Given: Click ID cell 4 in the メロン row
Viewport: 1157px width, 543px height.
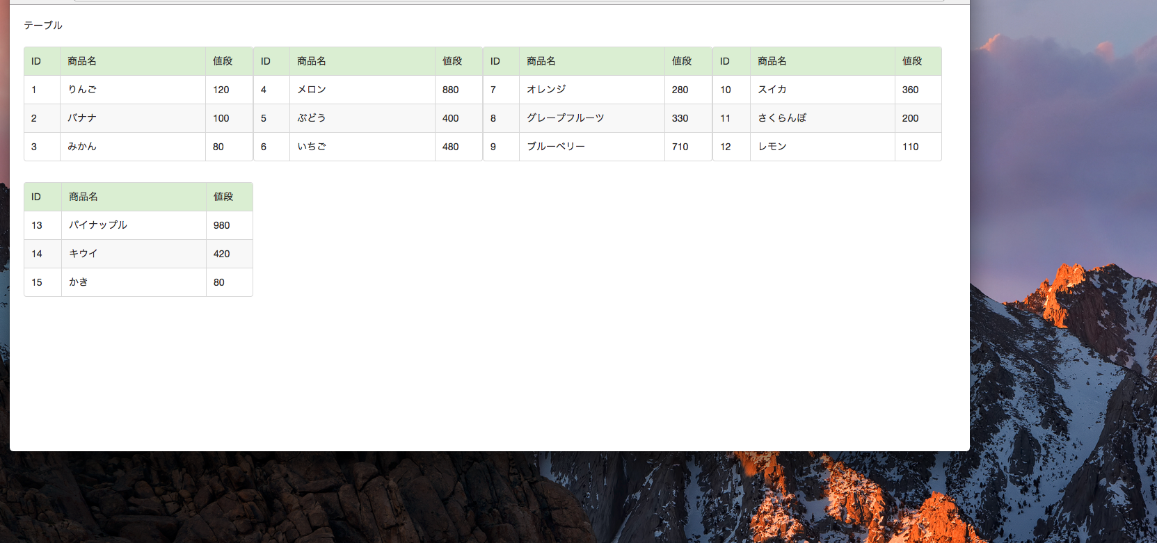Looking at the screenshot, I should click(272, 90).
